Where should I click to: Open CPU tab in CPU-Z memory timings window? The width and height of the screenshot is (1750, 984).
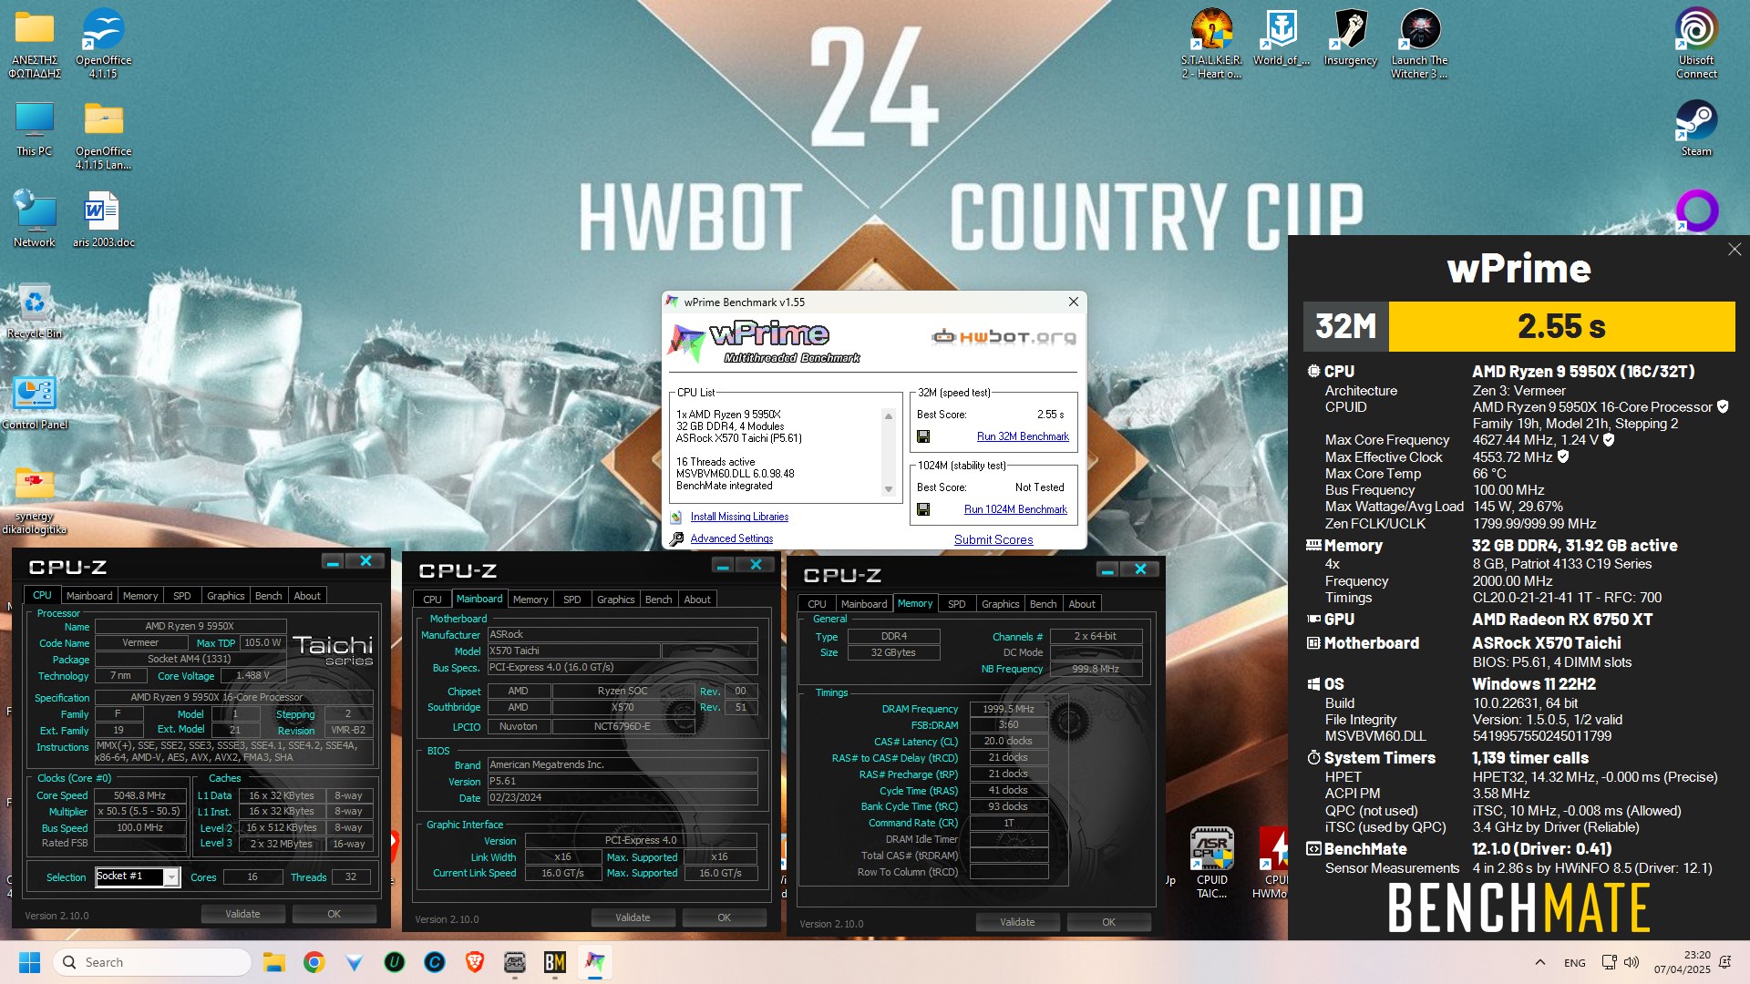point(817,604)
